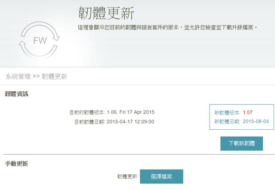The height and width of the screenshot is (190, 275).
Task: Click the red 1.07 new firmware version
Action: [247, 112]
